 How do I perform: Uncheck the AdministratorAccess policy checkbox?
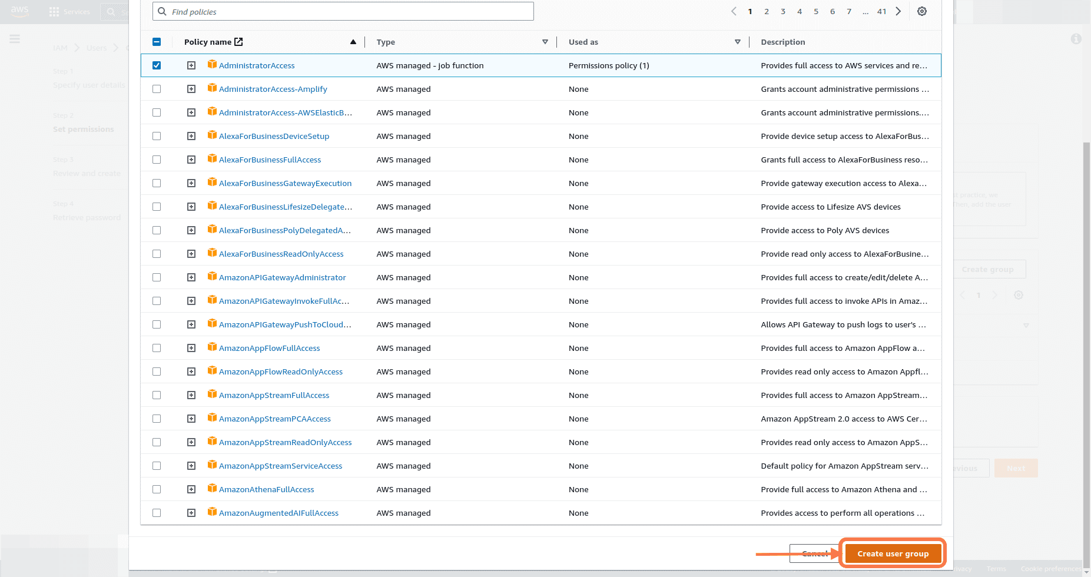coord(157,65)
